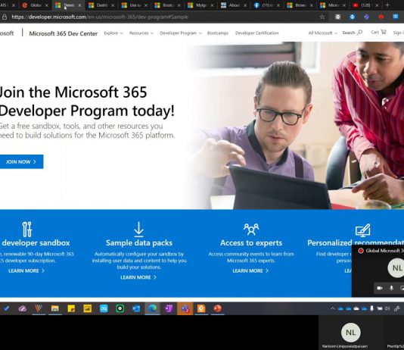Switch to the Mylgn browser tab
Screen dimensions: 404x350
click(x=200, y=5)
